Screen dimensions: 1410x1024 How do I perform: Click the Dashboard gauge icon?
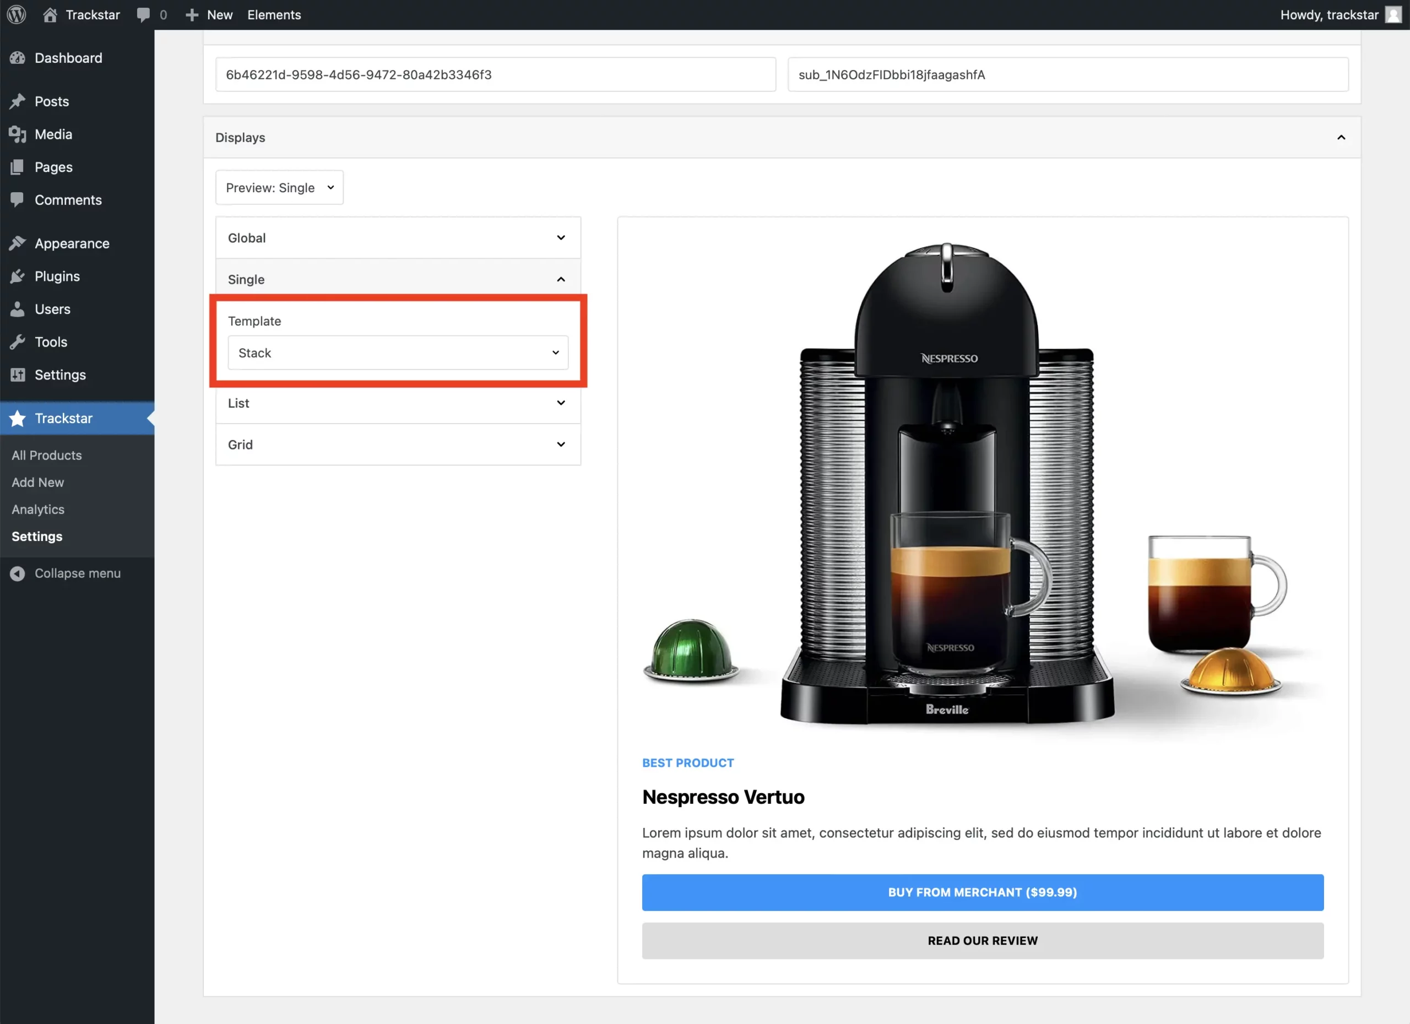pos(18,58)
